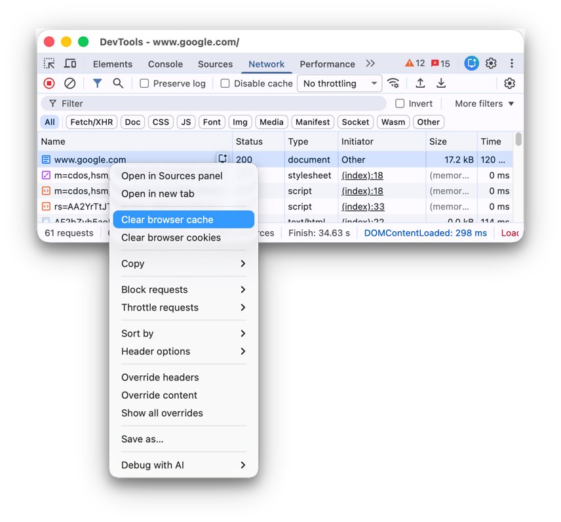
Task: Open the (index):33 initiator link
Action: click(x=363, y=206)
